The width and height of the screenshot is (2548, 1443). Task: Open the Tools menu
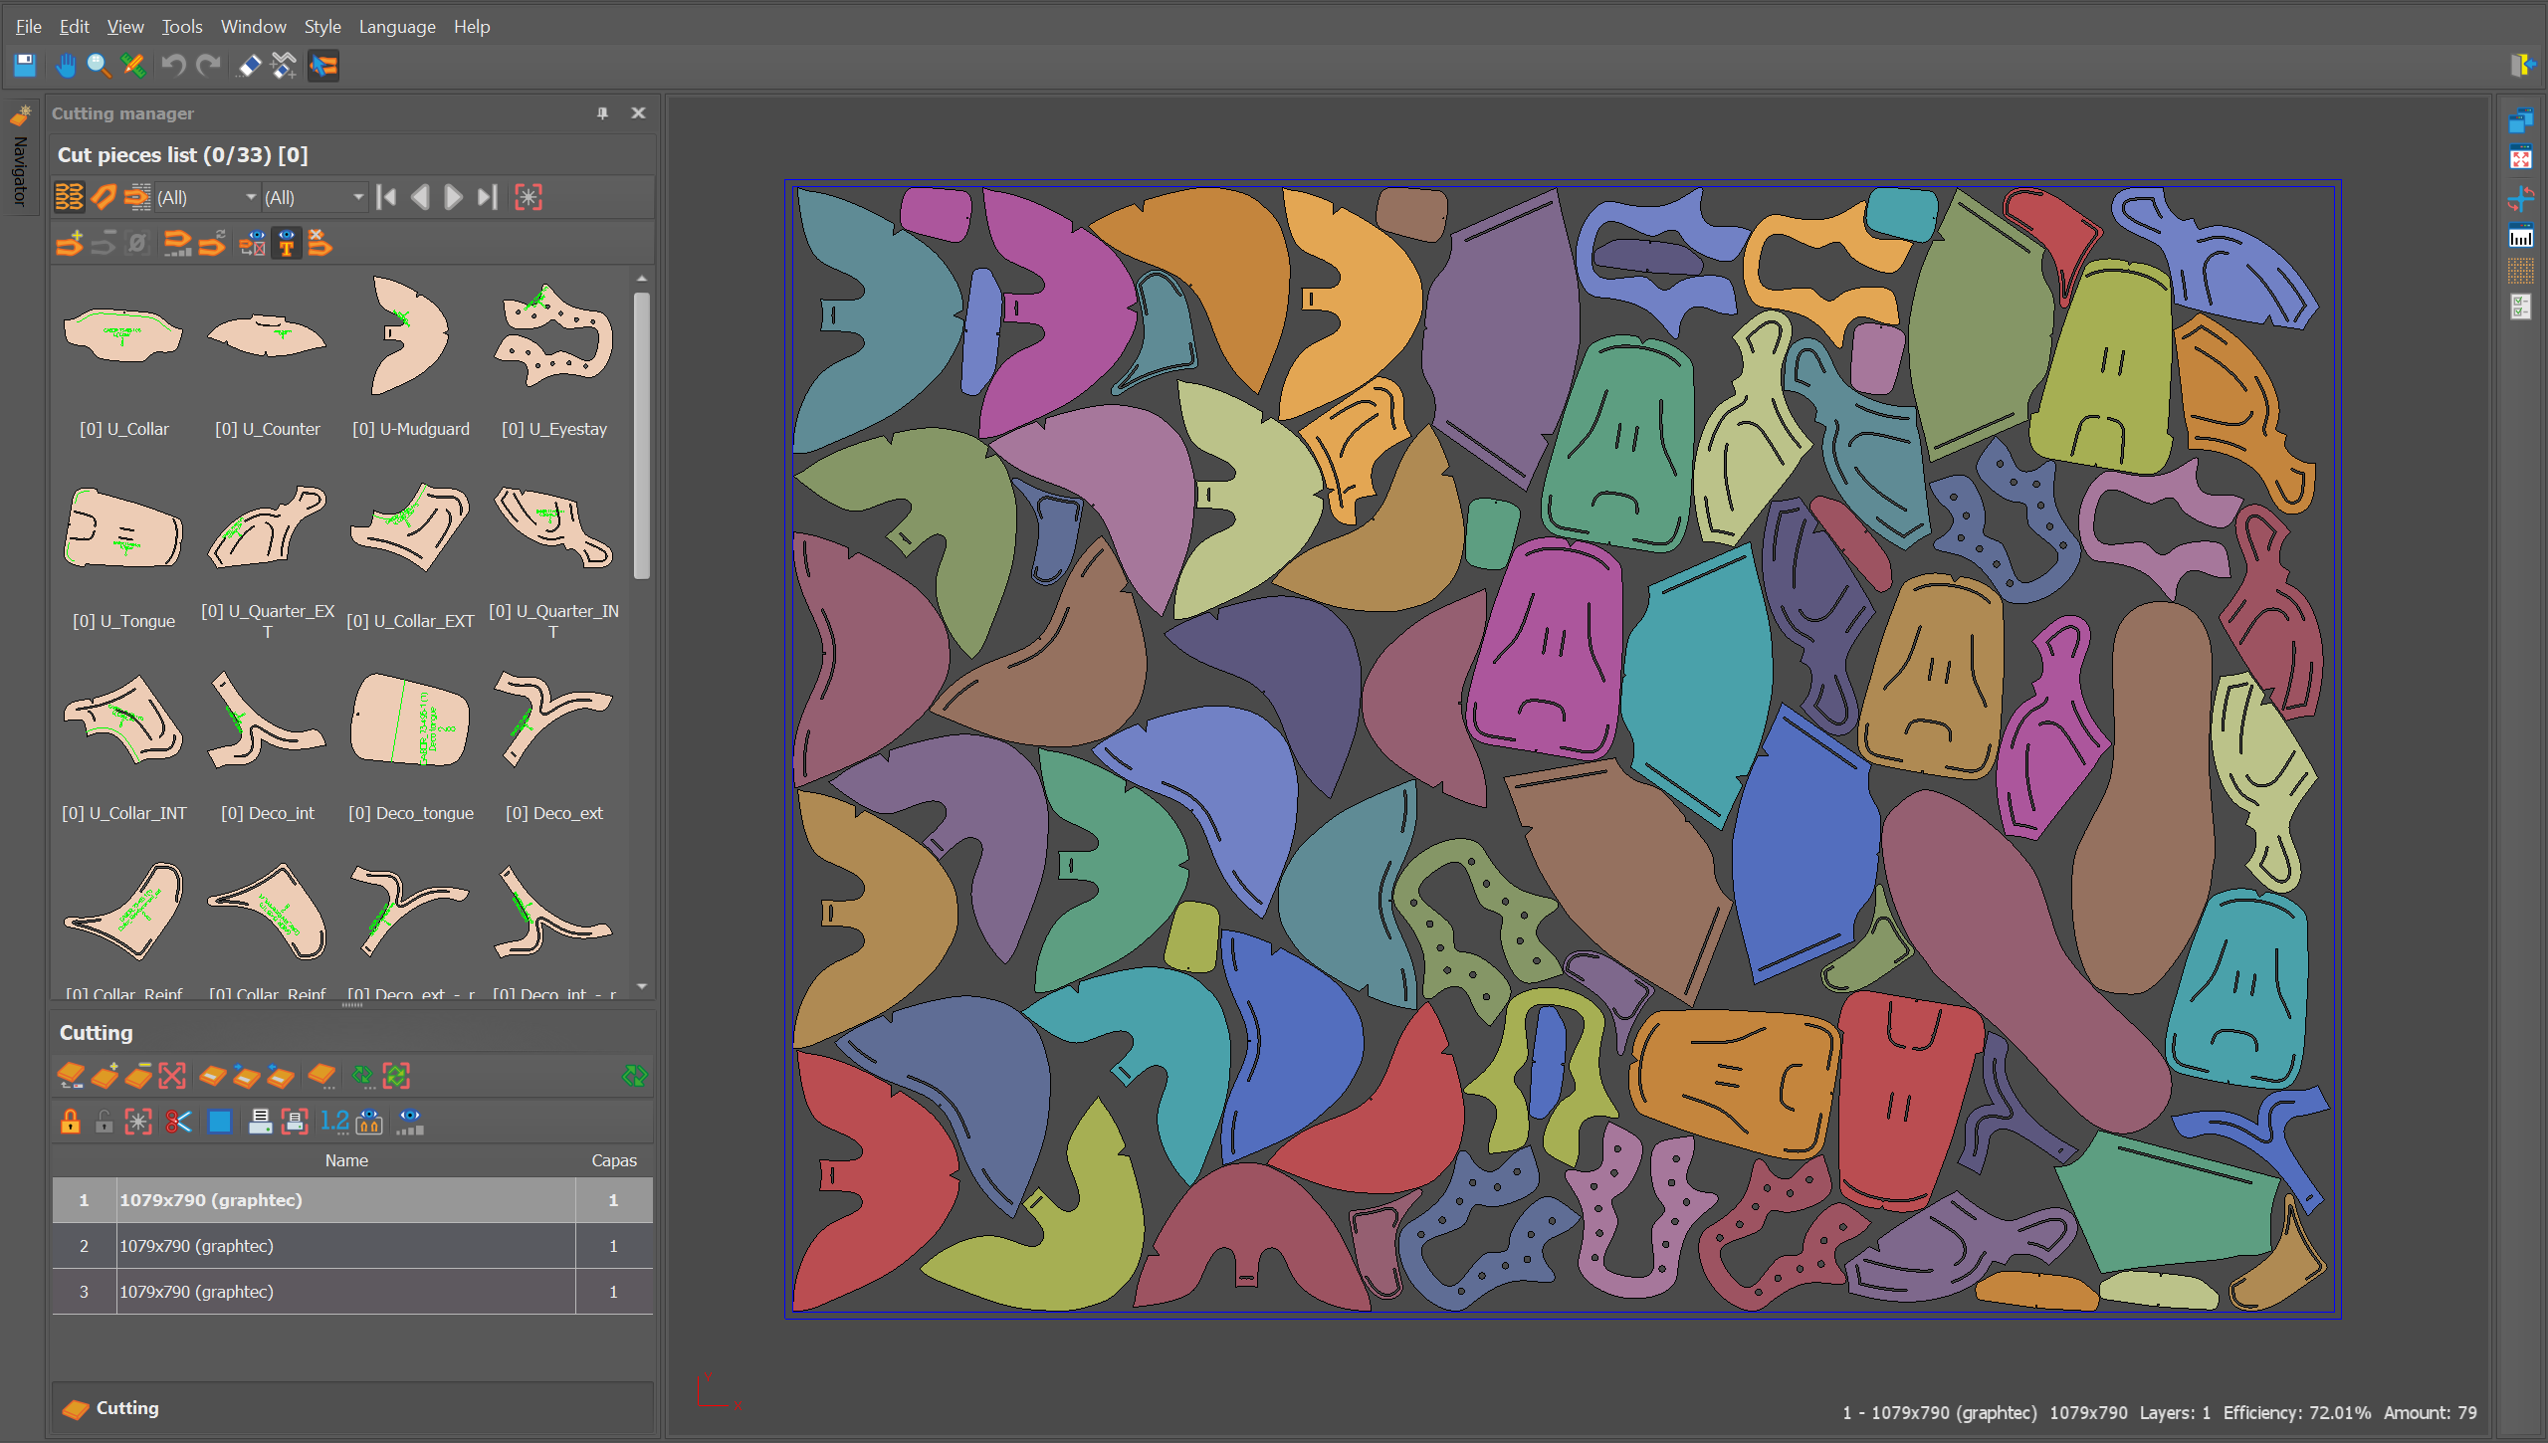[x=181, y=27]
